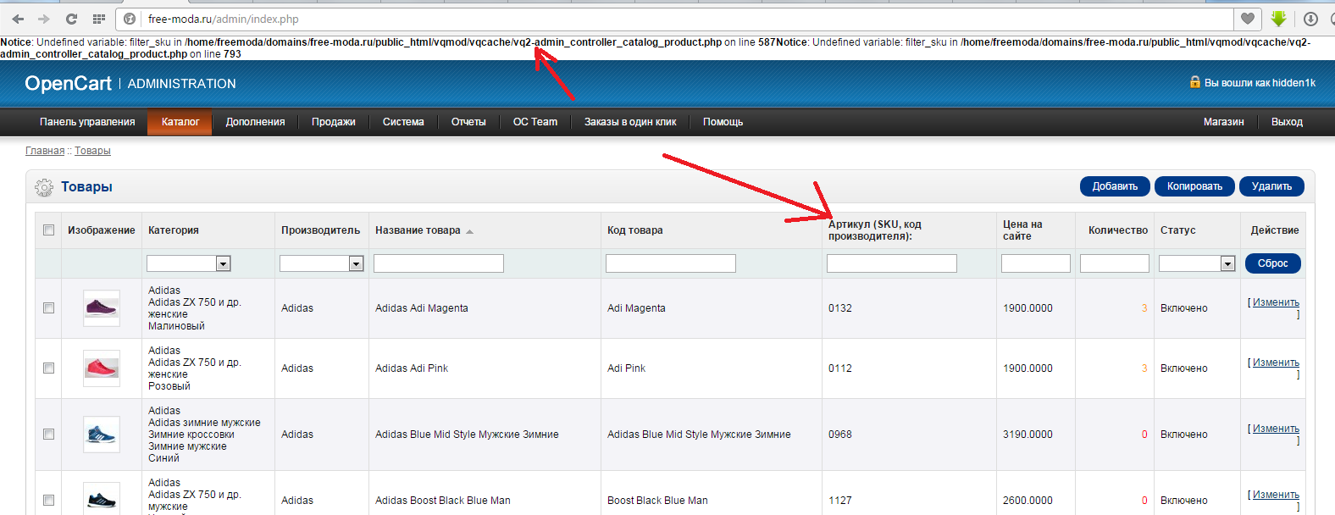Screen dimensions: 1335x515
Task: Go back with browser back arrow
Action: point(18,19)
